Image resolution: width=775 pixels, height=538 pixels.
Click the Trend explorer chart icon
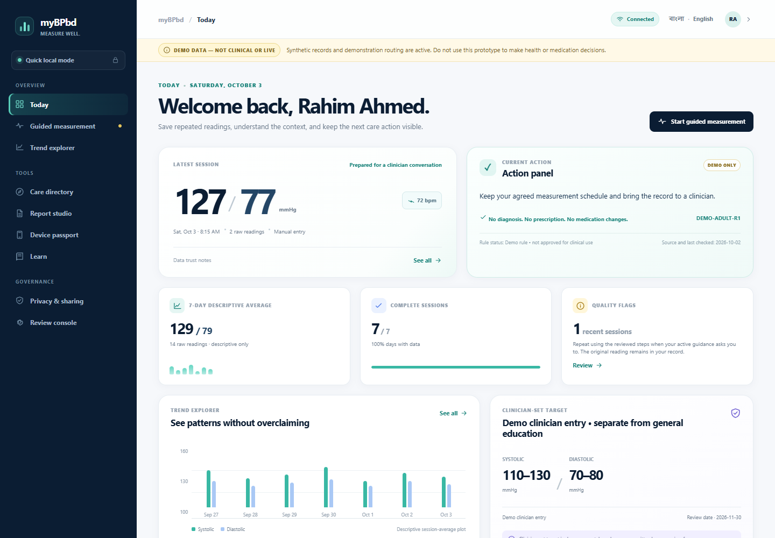pos(20,147)
